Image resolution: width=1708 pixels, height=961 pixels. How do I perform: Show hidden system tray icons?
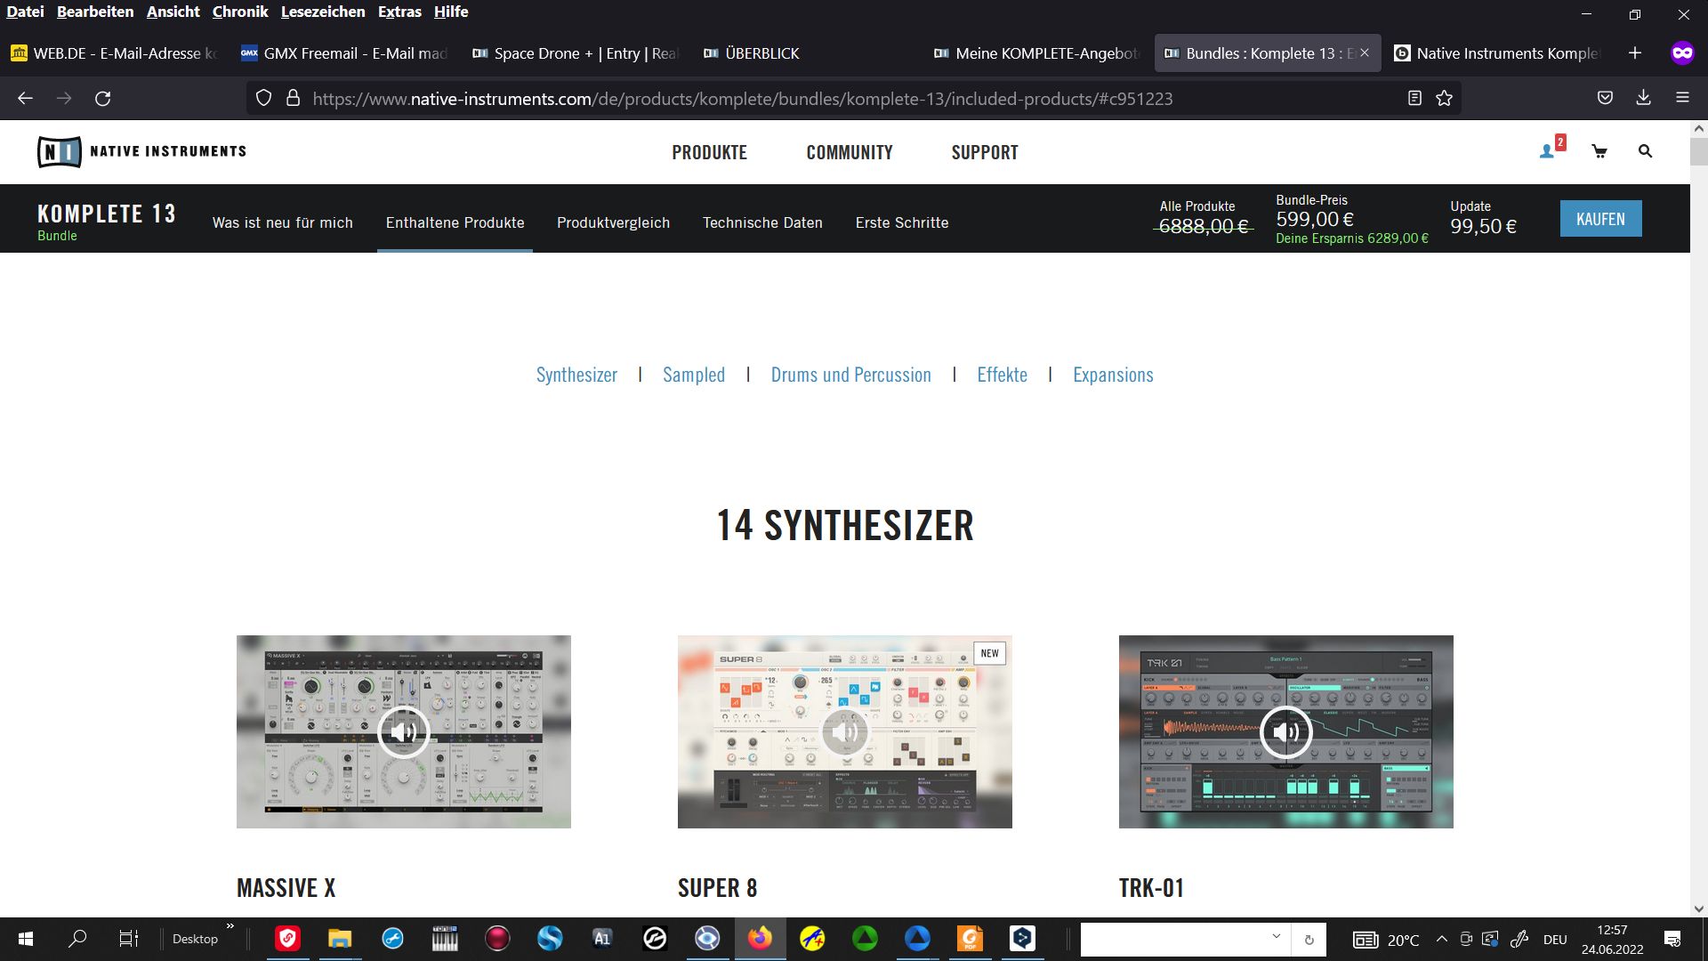1442,939
